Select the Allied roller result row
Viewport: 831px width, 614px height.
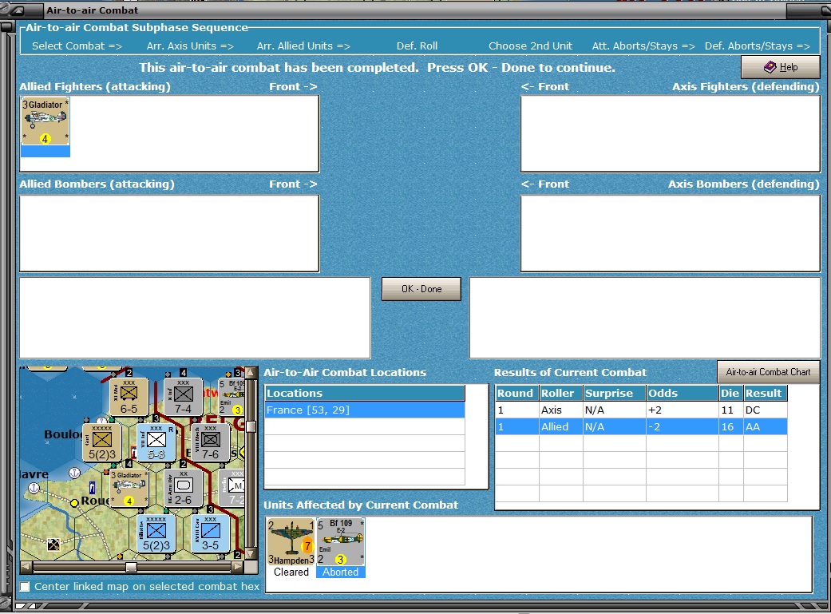(641, 427)
